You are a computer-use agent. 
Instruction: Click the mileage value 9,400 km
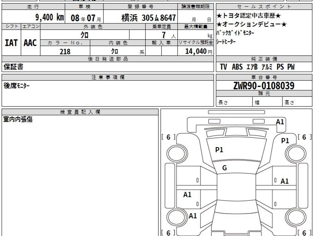(x=50, y=17)
